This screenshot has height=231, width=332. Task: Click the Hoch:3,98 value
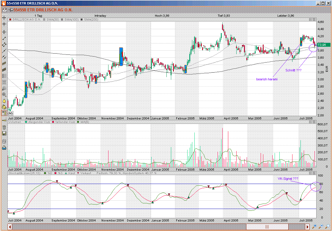162,16
